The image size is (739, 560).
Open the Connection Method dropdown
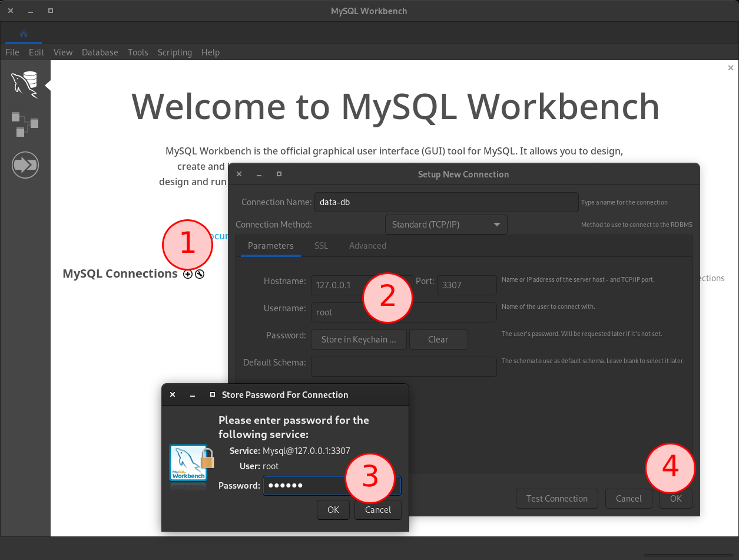point(446,225)
